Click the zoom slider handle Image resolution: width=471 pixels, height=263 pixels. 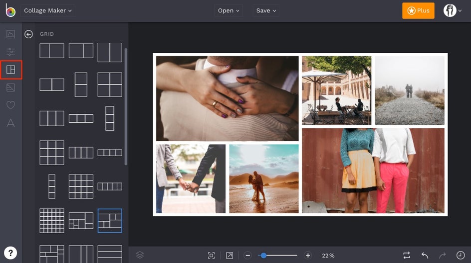[263, 256]
